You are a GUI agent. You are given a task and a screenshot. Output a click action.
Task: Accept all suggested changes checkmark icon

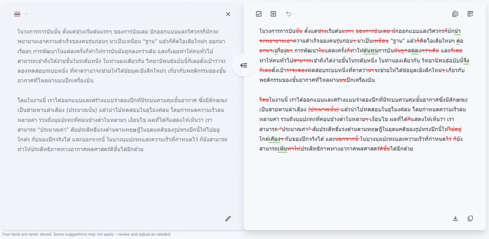(258, 14)
